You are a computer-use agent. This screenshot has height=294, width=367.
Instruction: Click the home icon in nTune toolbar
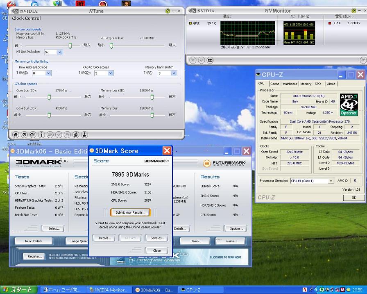pyautogui.click(x=16, y=134)
